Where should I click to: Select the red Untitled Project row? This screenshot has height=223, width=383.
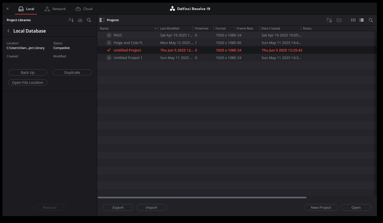click(x=237, y=50)
